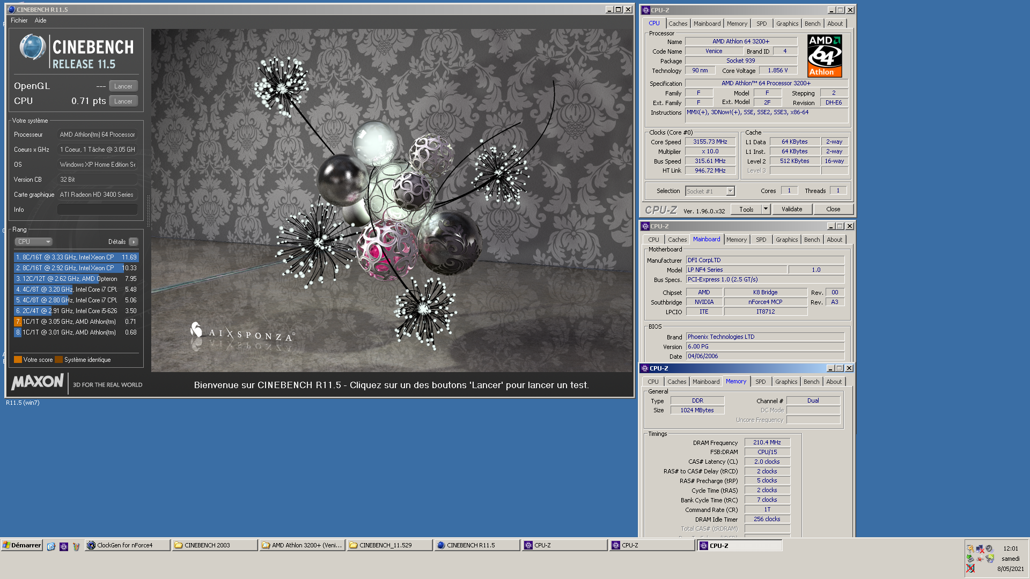The width and height of the screenshot is (1030, 579).
Task: Open the Démarrer start button
Action: 22,545
